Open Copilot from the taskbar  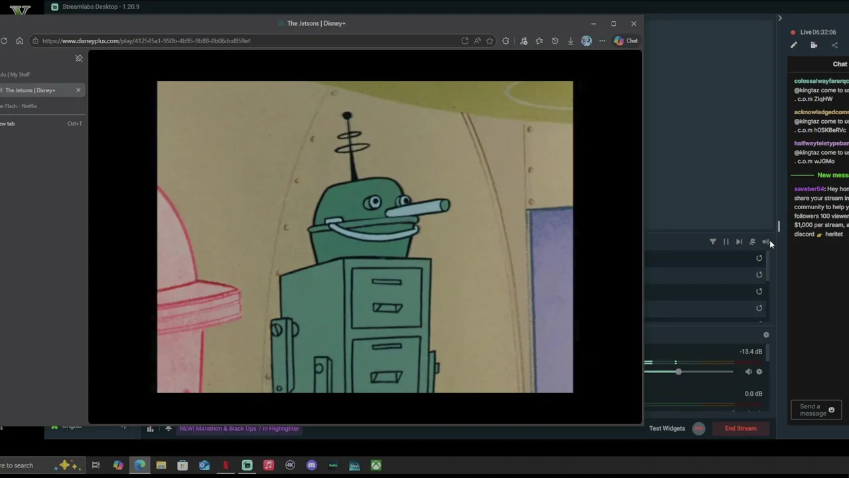tap(118, 465)
